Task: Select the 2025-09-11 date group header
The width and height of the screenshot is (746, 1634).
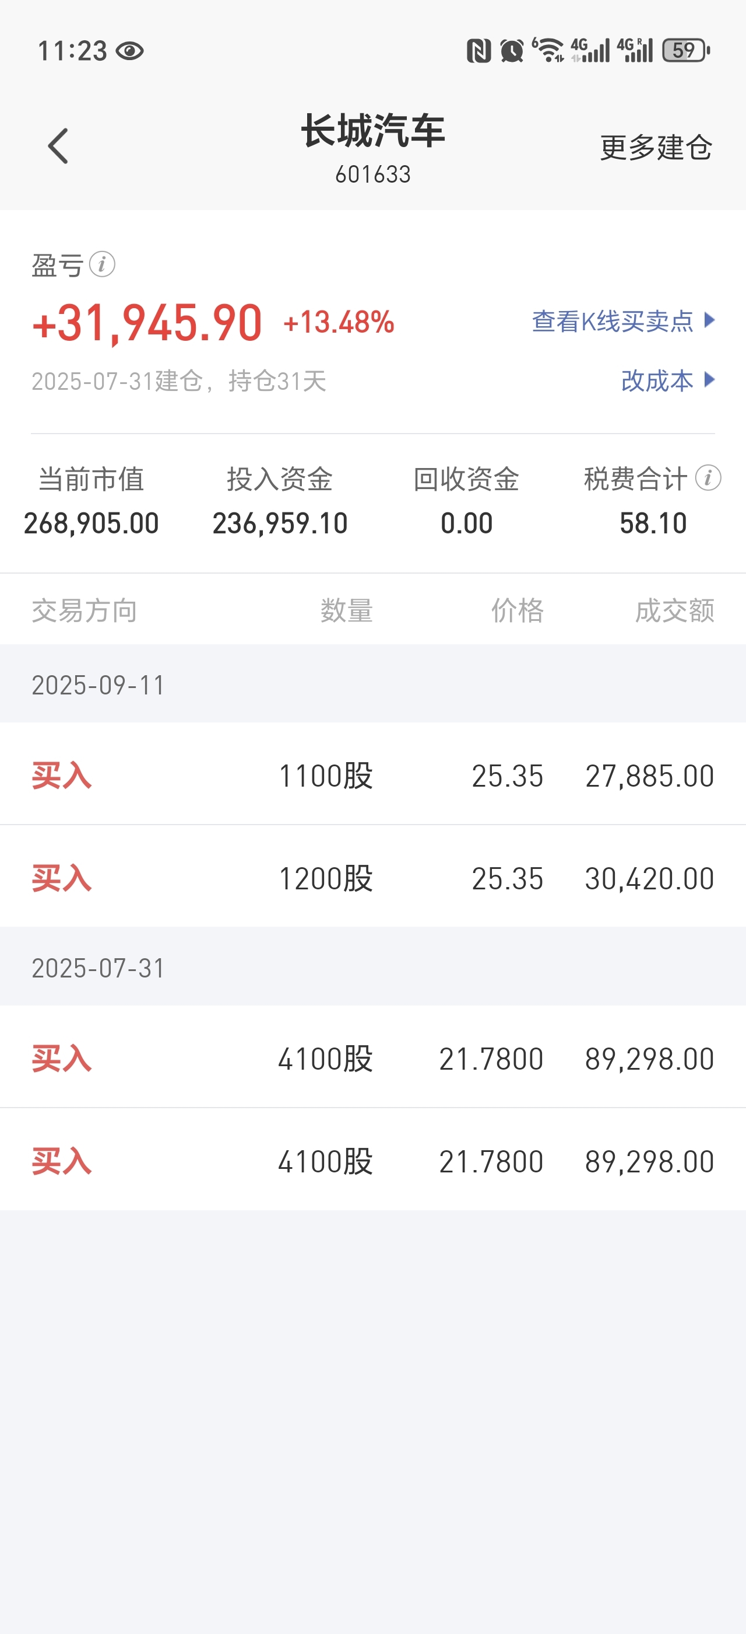Action: point(373,685)
